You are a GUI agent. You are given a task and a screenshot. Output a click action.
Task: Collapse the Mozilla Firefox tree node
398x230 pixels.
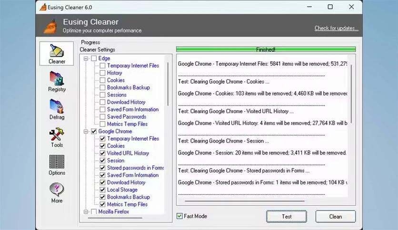click(x=86, y=212)
